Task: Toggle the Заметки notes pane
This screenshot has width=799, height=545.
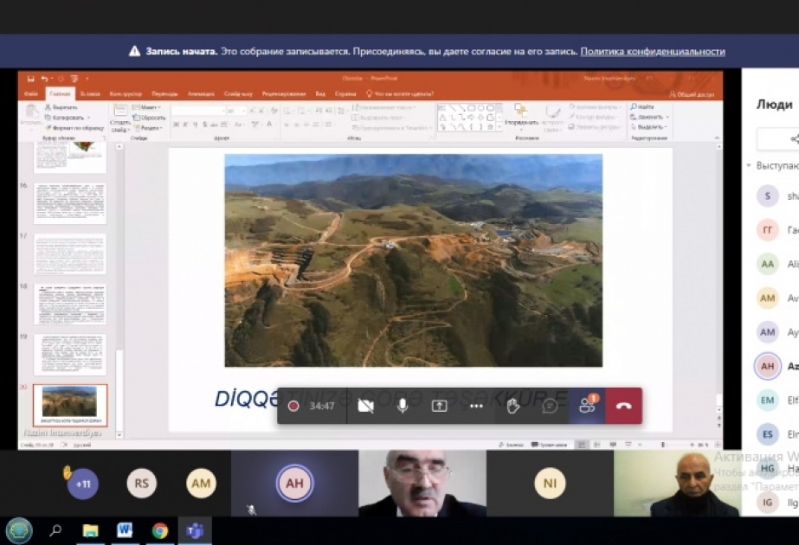Action: click(x=511, y=445)
